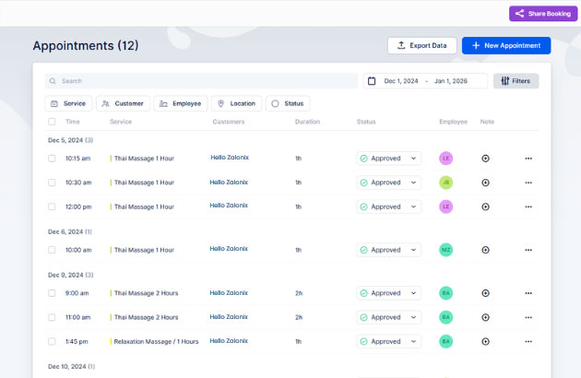Open more options for 9:00 am appointment
Screen dimensions: 581x378
tap(528, 293)
